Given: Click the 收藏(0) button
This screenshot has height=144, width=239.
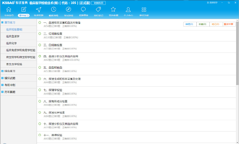Looking at the screenshot, I should click(x=203, y=24).
